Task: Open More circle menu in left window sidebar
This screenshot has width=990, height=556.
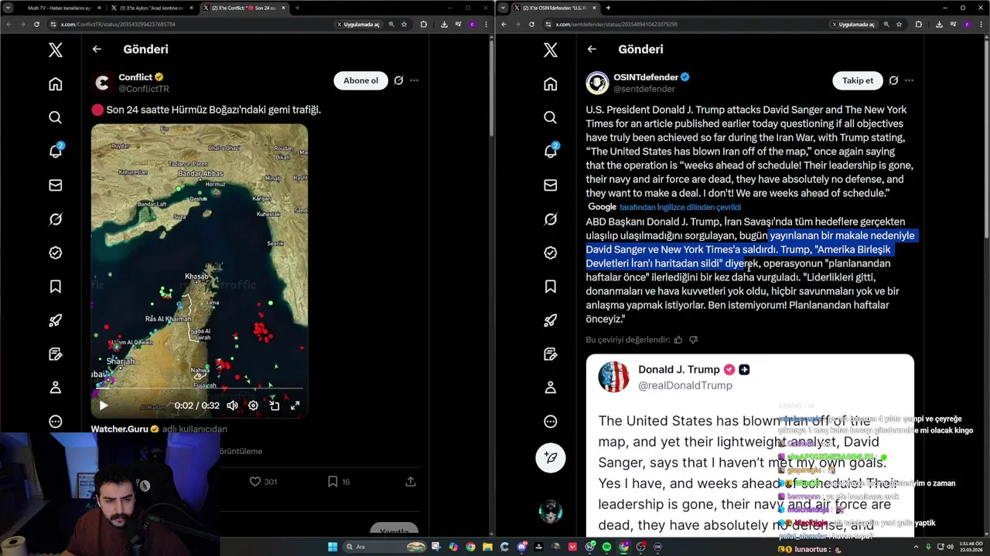Action: 55,422
